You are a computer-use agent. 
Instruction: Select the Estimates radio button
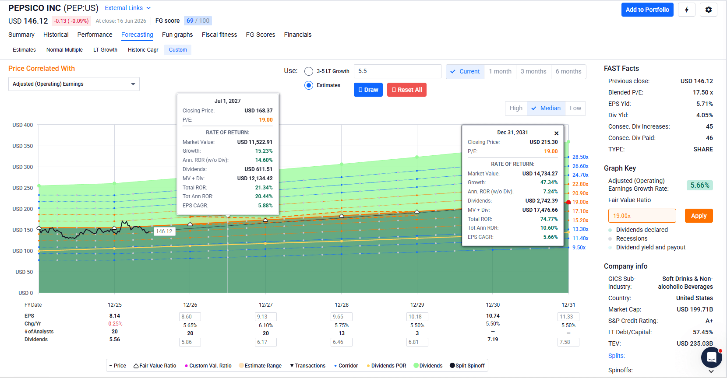pyautogui.click(x=309, y=85)
